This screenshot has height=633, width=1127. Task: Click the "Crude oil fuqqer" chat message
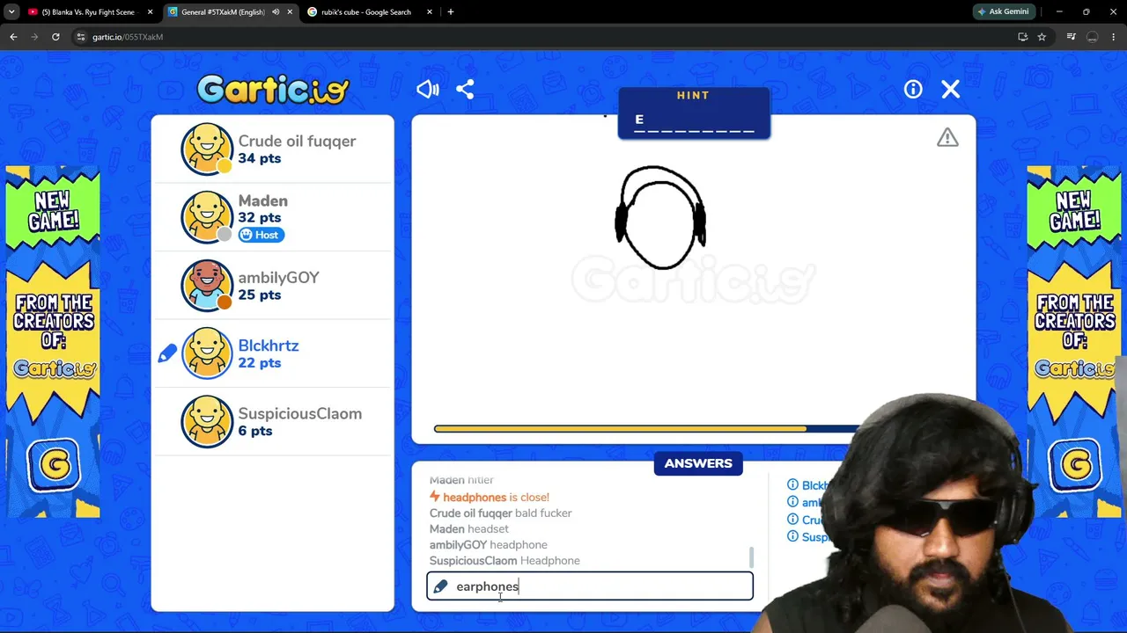500,513
